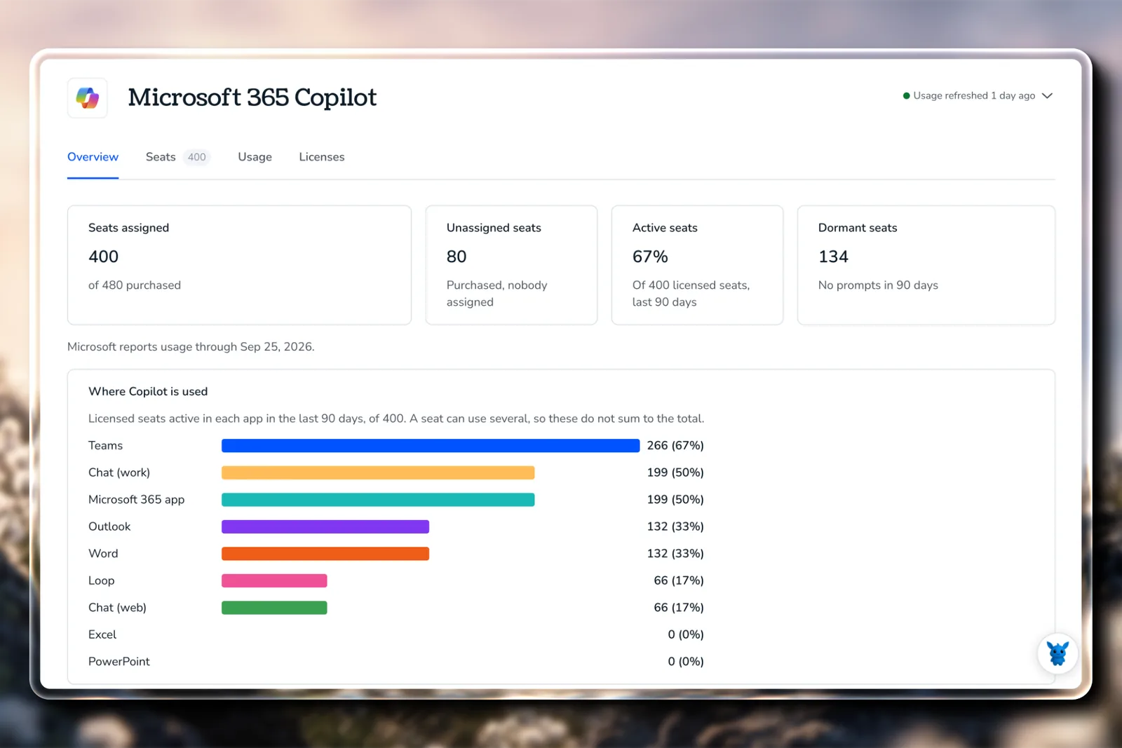Image resolution: width=1122 pixels, height=748 pixels.
Task: Click the green Chat (web) bar
Action: pyautogui.click(x=274, y=608)
